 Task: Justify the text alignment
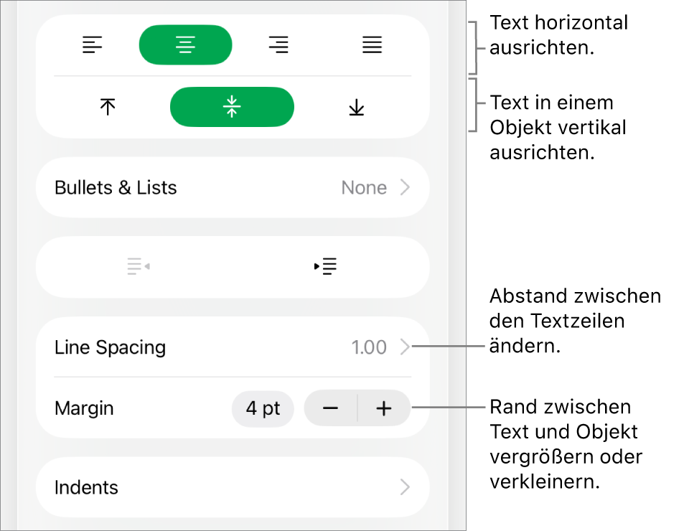click(x=372, y=45)
